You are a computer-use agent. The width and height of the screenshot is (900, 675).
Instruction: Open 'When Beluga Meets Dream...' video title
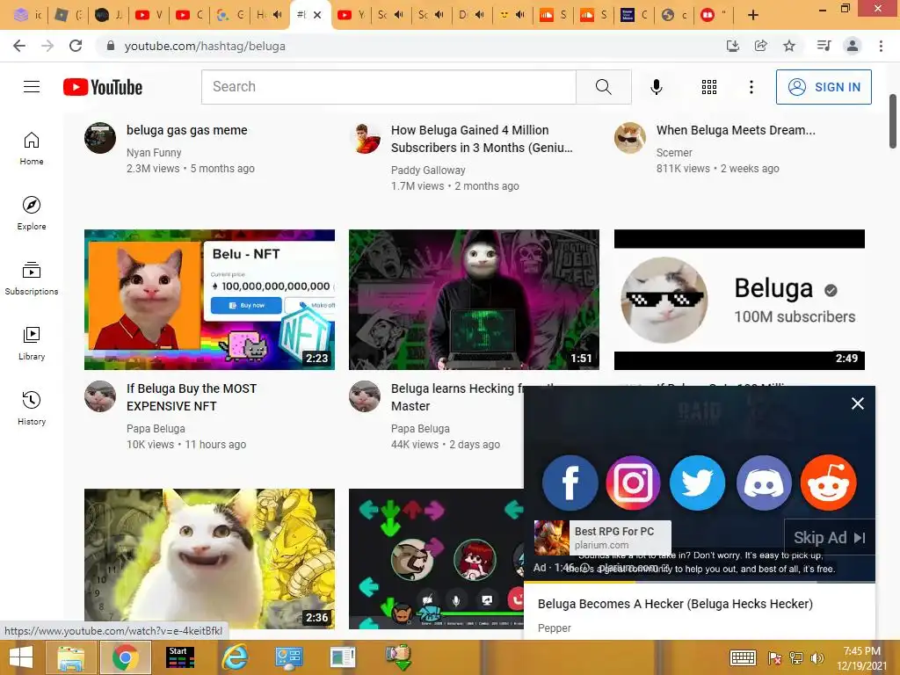736,130
